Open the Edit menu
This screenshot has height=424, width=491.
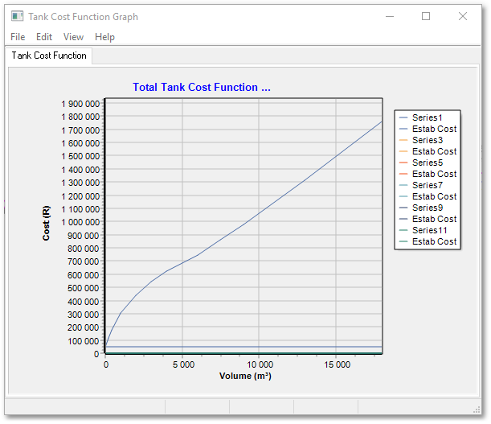[x=44, y=37]
